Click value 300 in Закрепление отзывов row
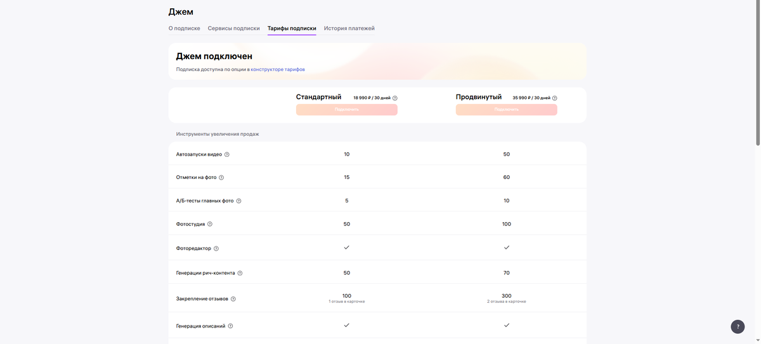 point(507,296)
